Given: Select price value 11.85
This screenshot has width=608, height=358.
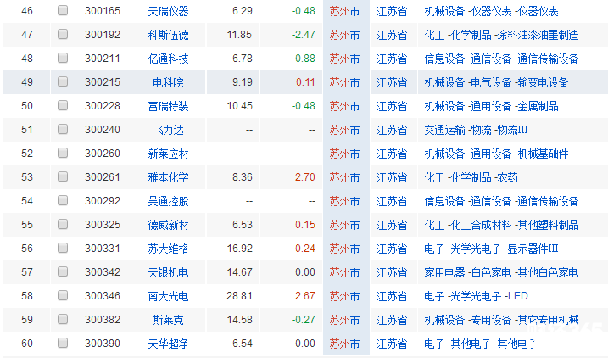Looking at the screenshot, I should pos(239,35).
